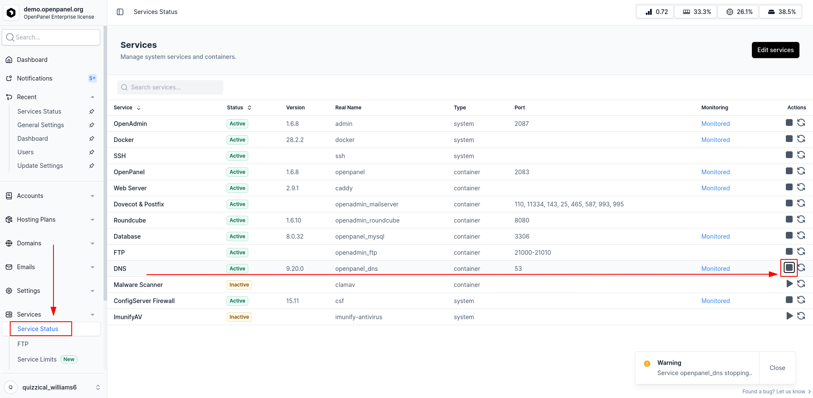Unpin General Settings from Recent
The height and width of the screenshot is (398, 813).
(x=92, y=125)
